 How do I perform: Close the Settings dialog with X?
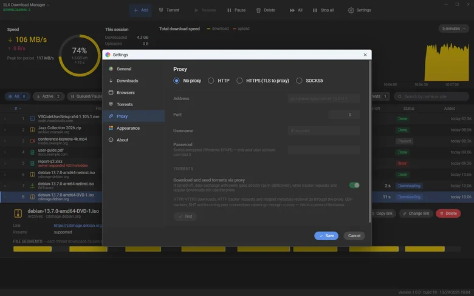point(365,55)
